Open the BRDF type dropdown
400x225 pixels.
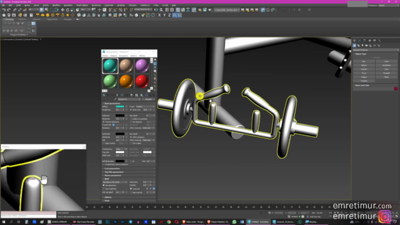115,182
